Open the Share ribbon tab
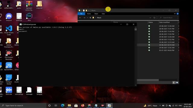 pos(96,14)
